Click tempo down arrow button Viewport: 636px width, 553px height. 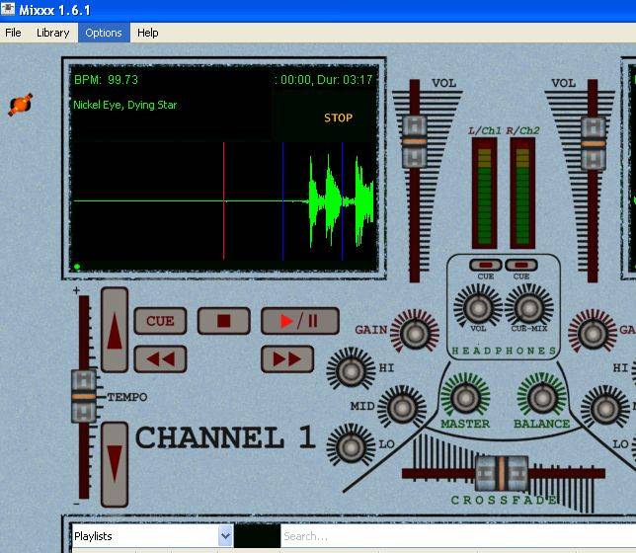(x=115, y=464)
